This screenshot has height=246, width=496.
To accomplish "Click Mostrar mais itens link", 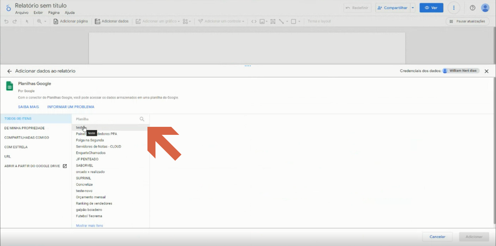I will click(x=89, y=226).
